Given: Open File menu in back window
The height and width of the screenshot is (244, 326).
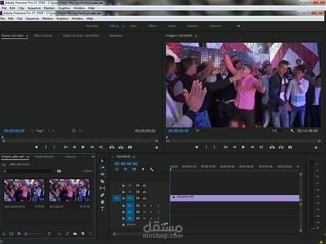Looking at the screenshot, I should (x=4, y=8).
